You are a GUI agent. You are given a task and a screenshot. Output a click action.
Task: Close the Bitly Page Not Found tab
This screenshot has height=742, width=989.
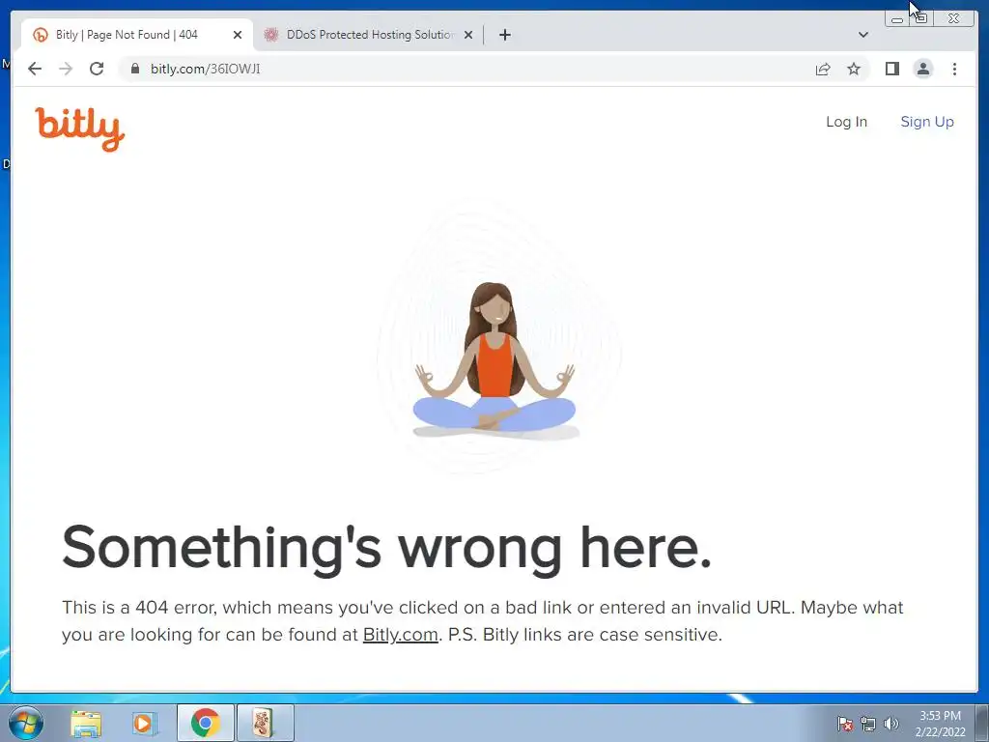point(238,35)
